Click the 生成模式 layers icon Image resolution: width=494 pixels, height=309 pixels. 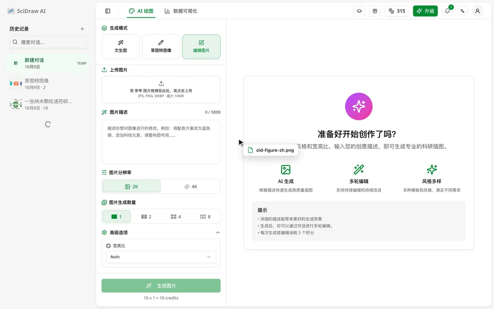(105, 28)
